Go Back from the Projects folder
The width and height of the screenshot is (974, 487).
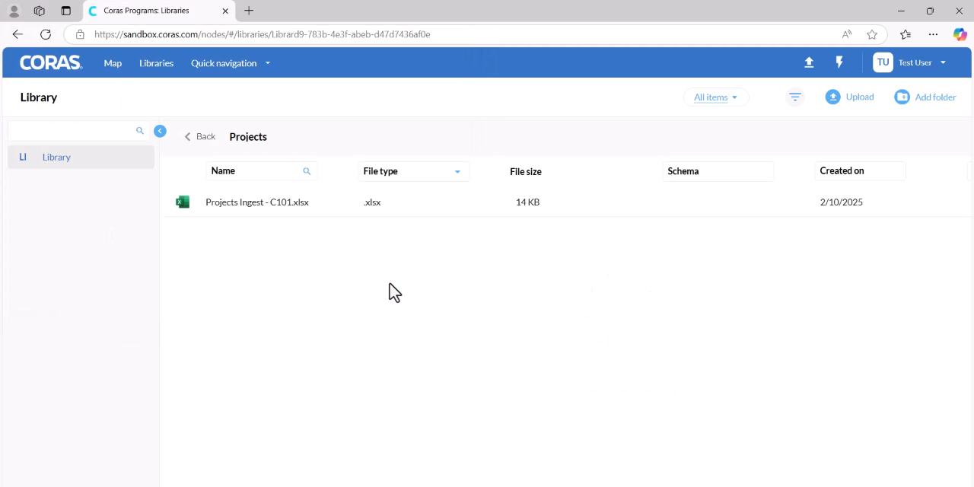pos(200,137)
